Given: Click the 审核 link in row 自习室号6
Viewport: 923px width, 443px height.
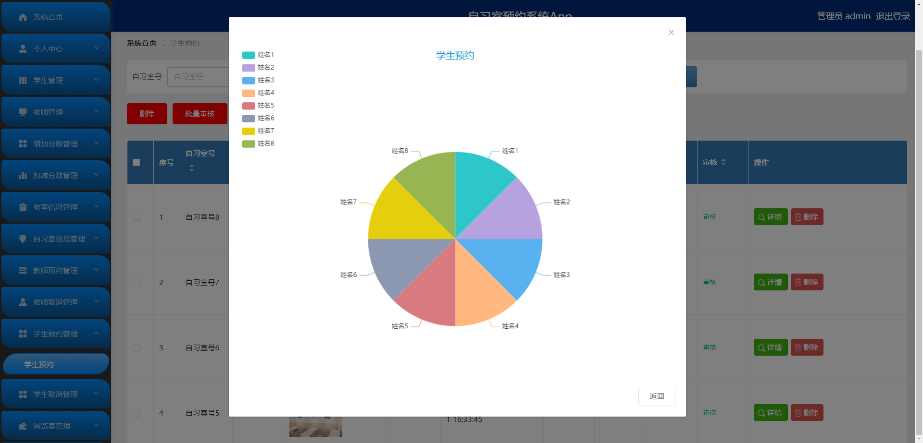Looking at the screenshot, I should point(710,347).
